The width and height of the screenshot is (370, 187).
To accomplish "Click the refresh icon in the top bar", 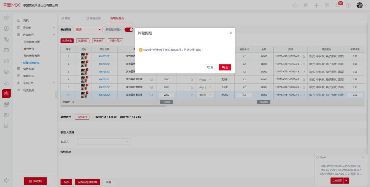I will (x=295, y=5).
